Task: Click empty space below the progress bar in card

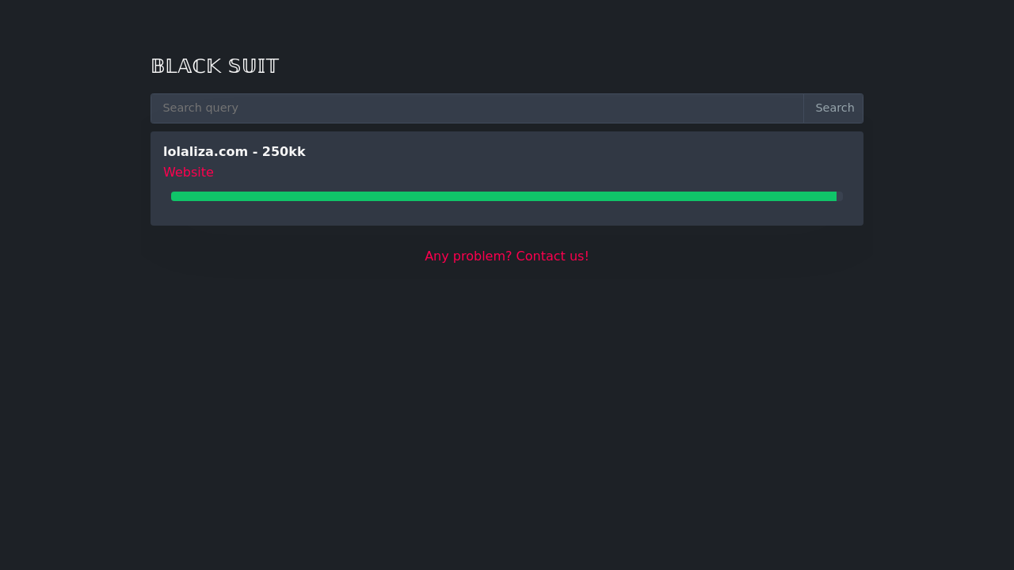Action: 507,214
